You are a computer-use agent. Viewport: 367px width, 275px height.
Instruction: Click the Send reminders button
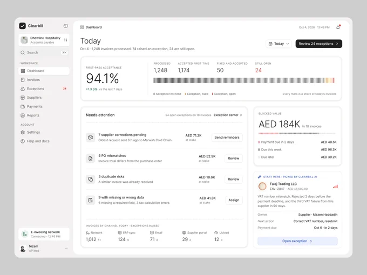pos(227,137)
